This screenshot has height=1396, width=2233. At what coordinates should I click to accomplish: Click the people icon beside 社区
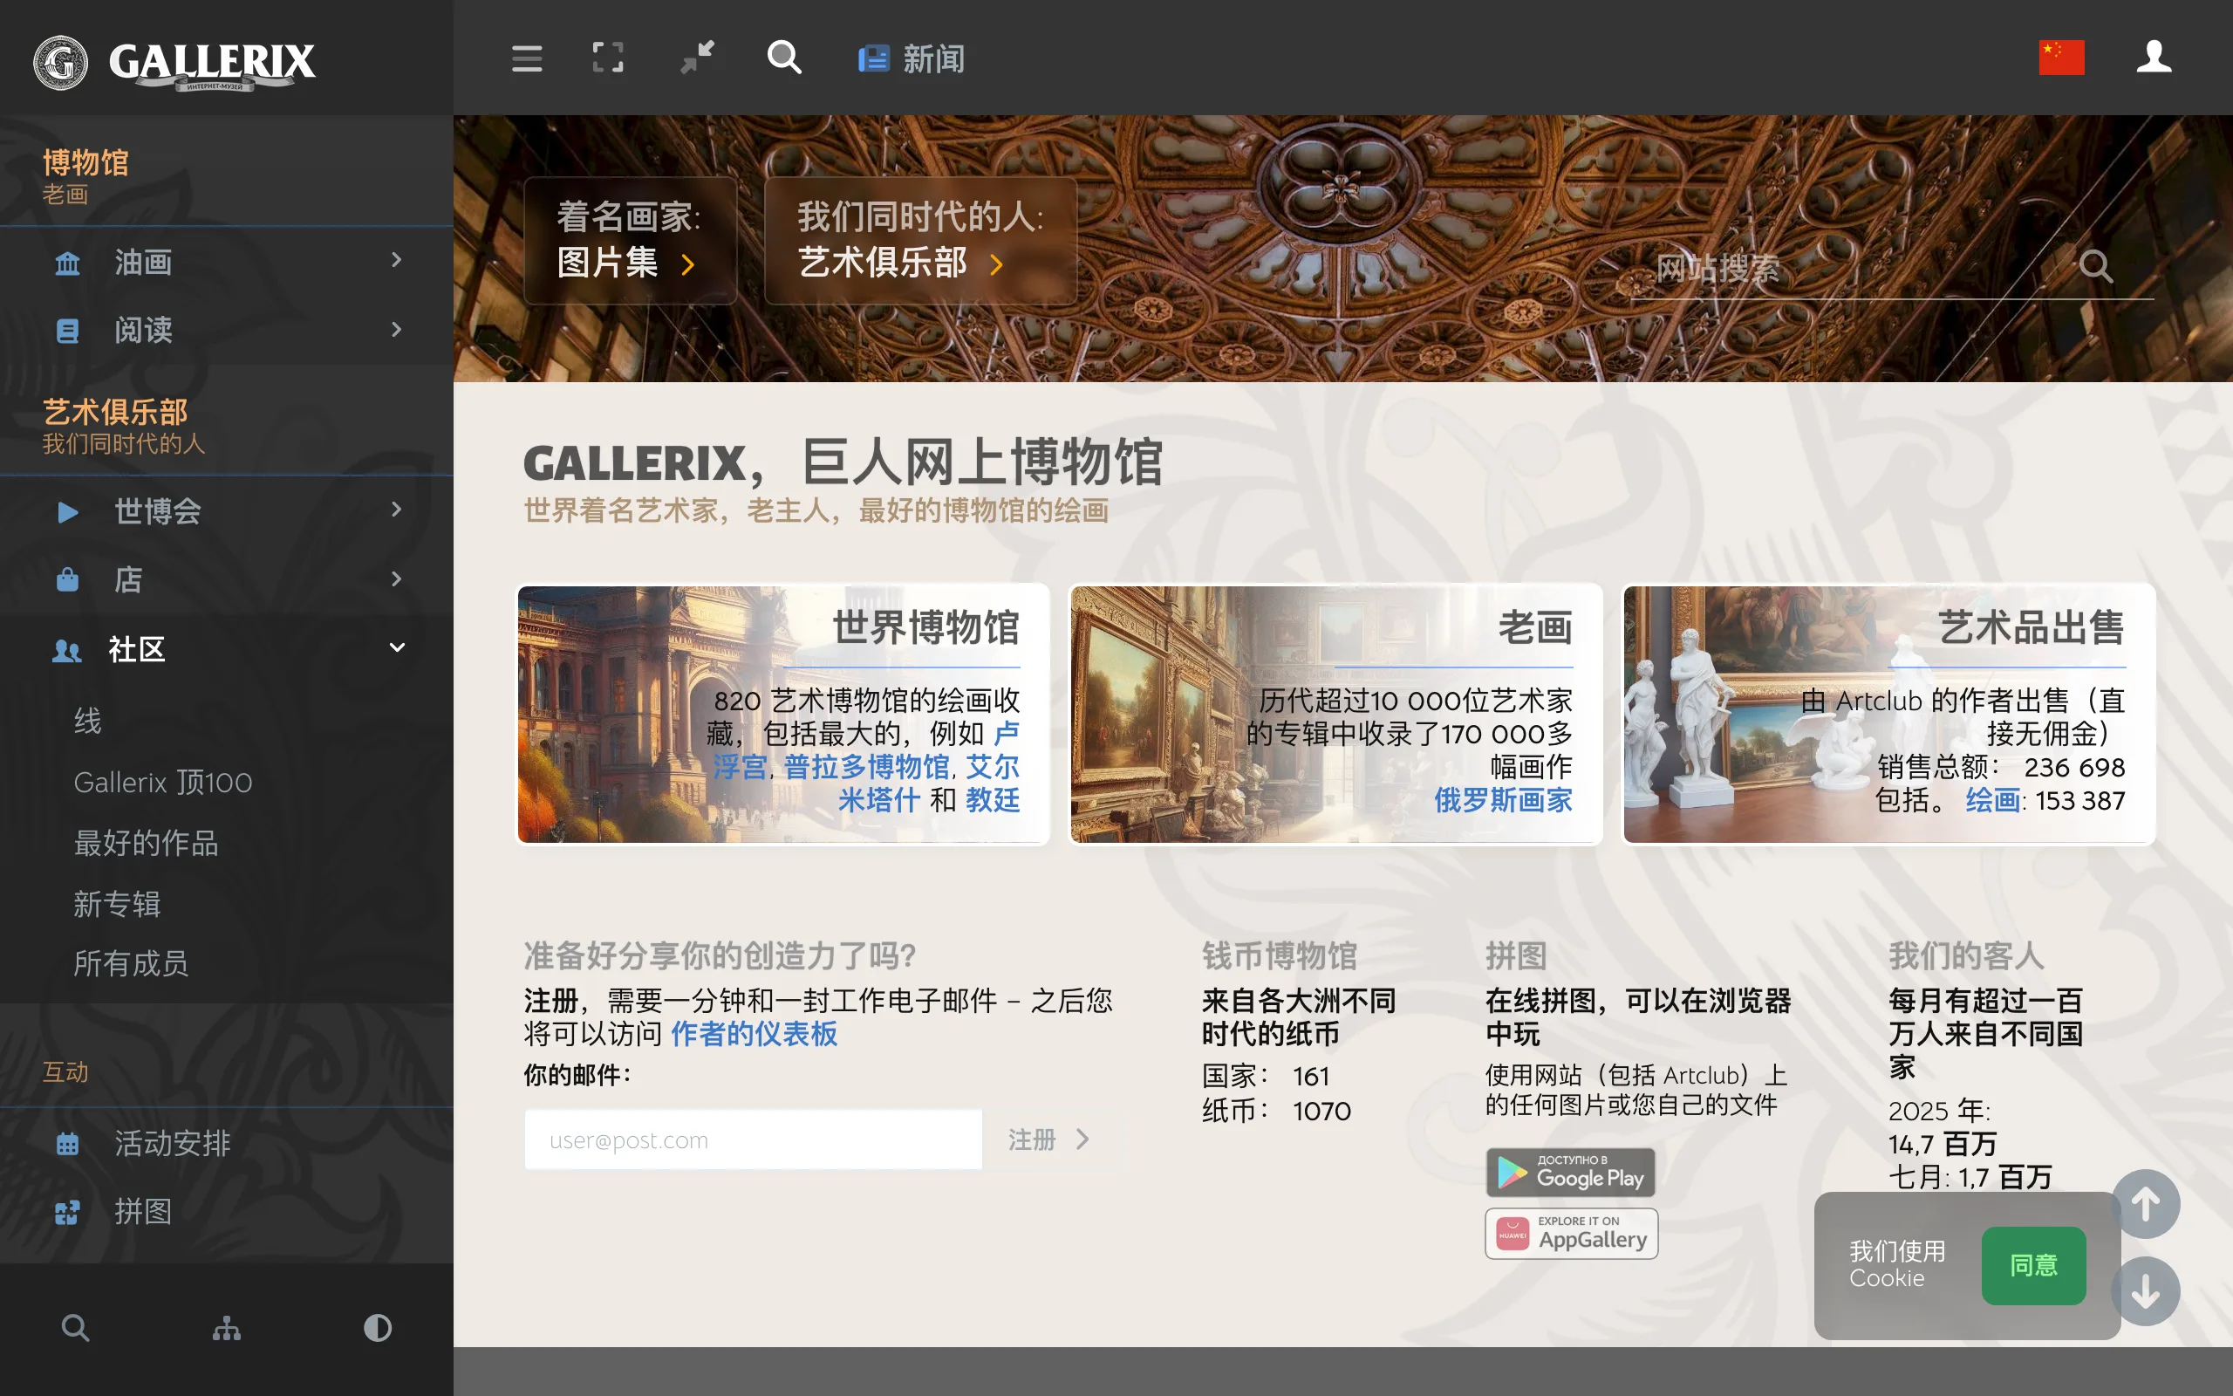tap(66, 650)
